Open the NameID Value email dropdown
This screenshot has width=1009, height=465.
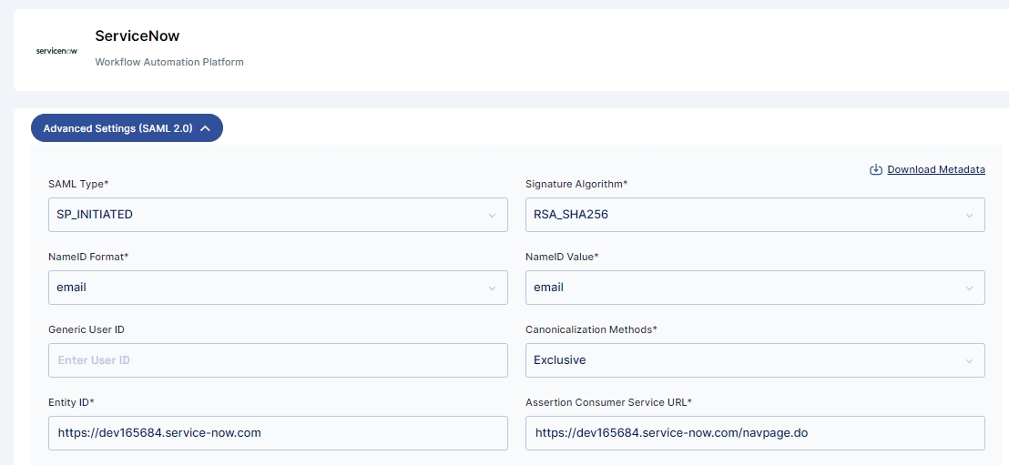[x=755, y=288]
